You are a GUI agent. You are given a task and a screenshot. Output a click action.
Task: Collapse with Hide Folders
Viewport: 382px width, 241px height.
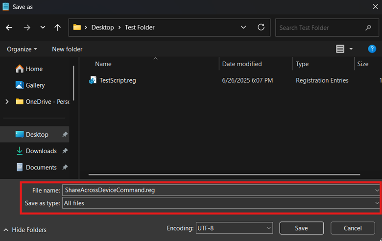tap(25, 230)
